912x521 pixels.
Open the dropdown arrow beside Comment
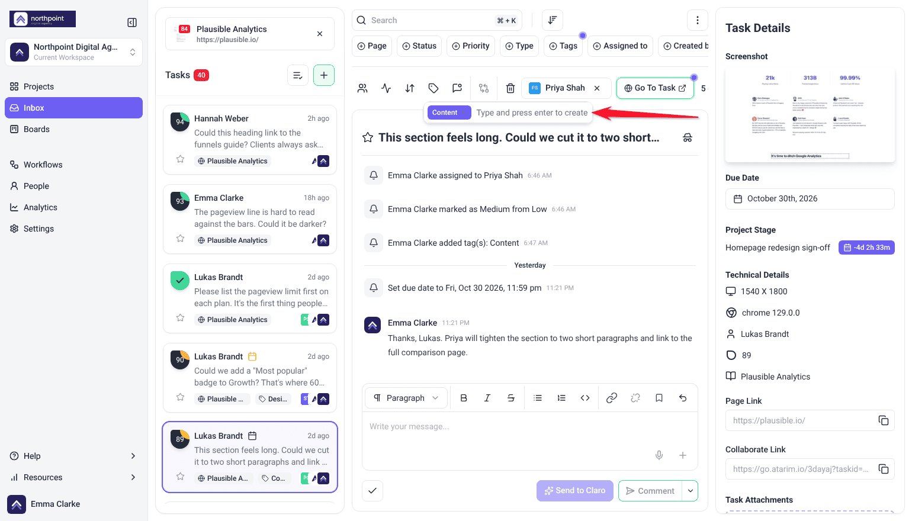pos(691,491)
